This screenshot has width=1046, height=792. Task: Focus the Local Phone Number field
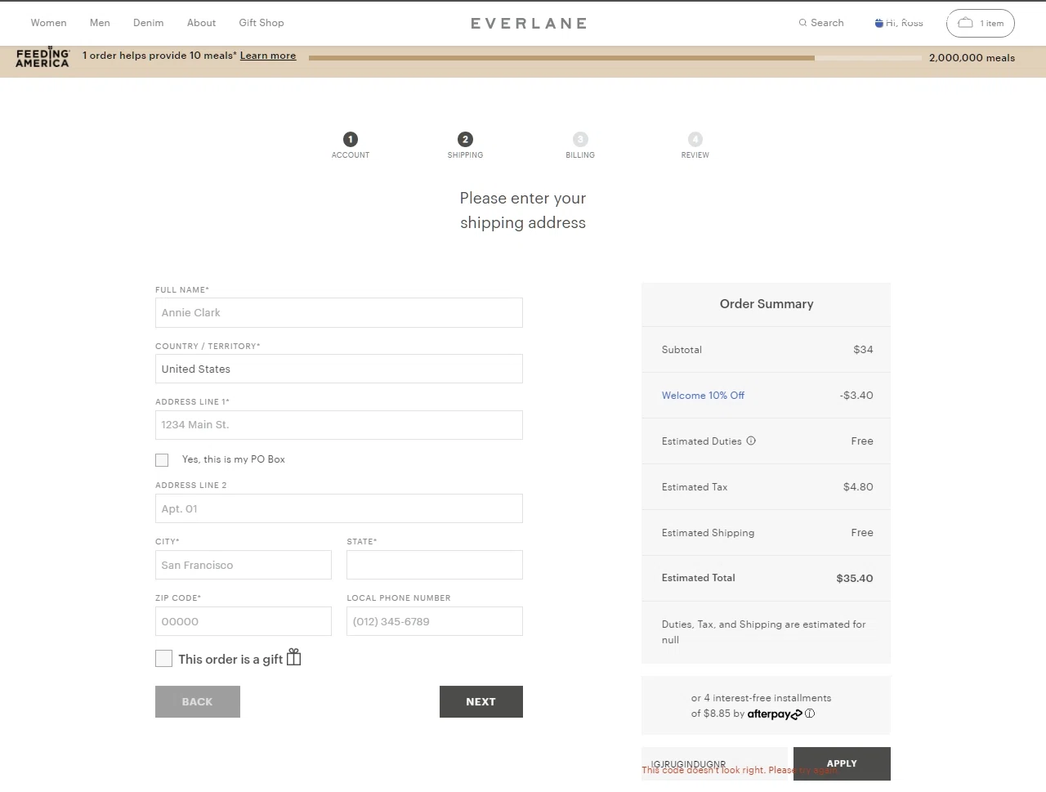tap(435, 621)
